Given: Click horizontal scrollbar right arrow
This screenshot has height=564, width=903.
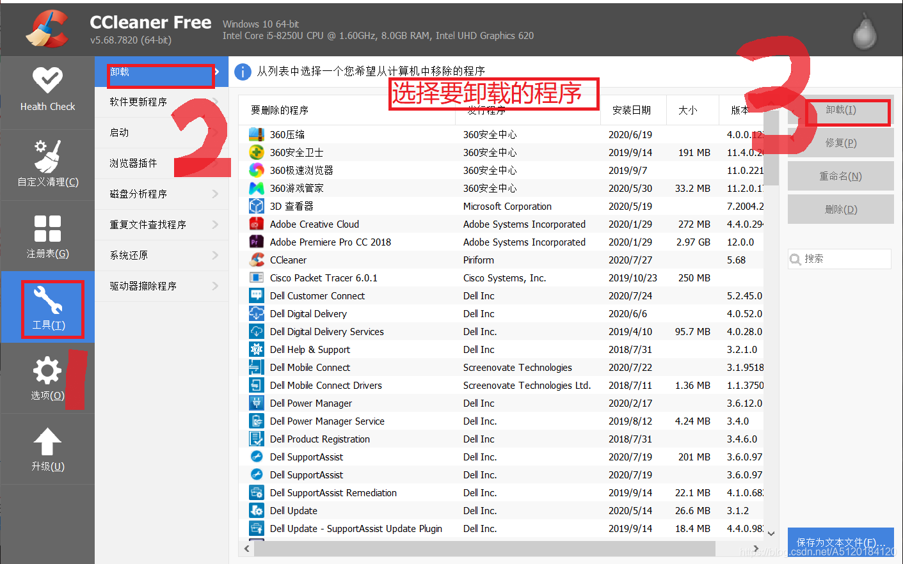Looking at the screenshot, I should (x=756, y=549).
